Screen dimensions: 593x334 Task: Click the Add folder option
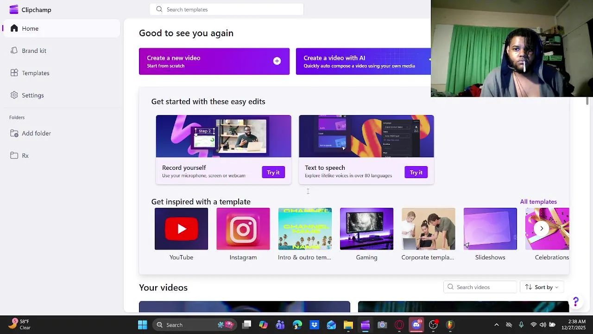(x=61, y=133)
